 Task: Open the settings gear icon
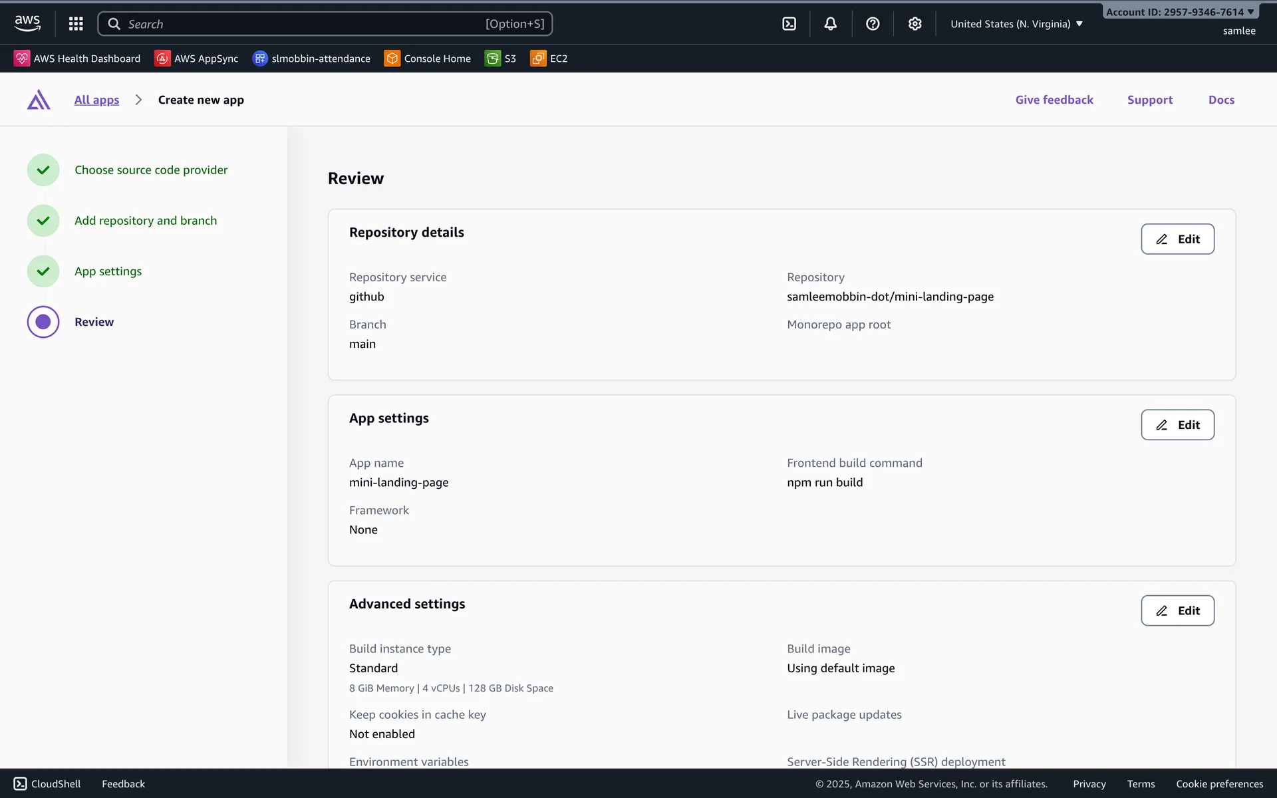click(915, 24)
